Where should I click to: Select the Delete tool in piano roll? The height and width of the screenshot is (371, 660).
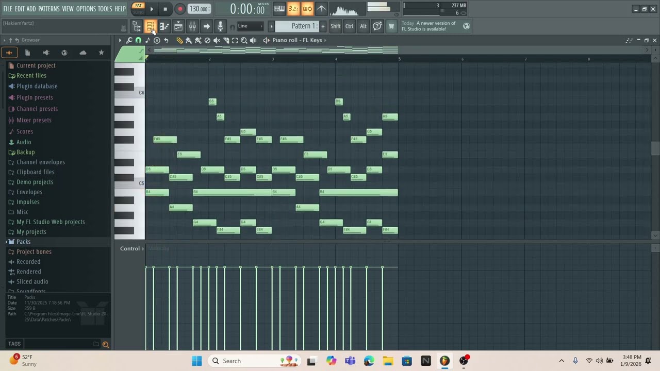click(207, 40)
